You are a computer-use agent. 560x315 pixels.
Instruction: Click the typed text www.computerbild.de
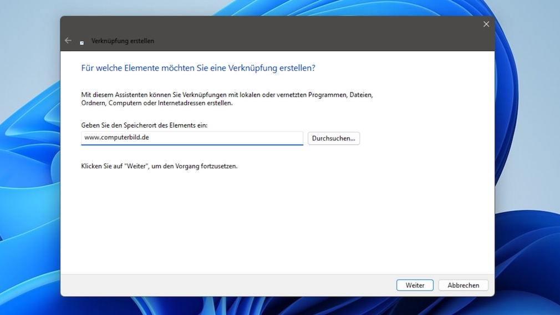pos(116,138)
